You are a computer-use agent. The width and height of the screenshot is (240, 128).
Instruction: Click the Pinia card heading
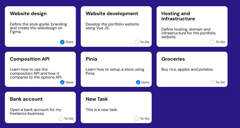pyautogui.click(x=91, y=59)
